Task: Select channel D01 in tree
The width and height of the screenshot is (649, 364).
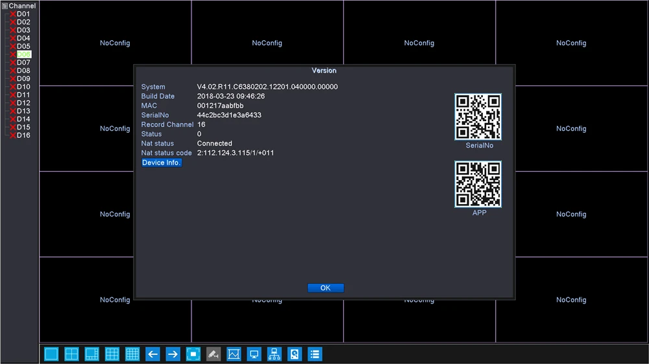Action: [x=23, y=14]
